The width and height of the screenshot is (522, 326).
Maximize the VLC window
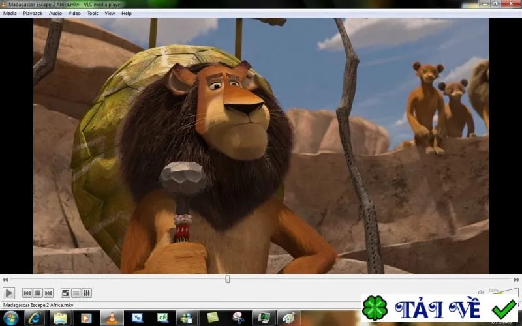[x=496, y=3]
